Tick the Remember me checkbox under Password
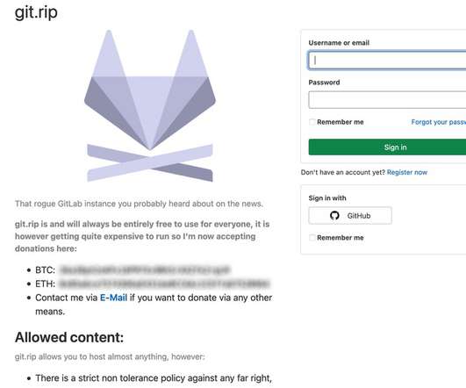The image size is (466, 388). [x=312, y=122]
